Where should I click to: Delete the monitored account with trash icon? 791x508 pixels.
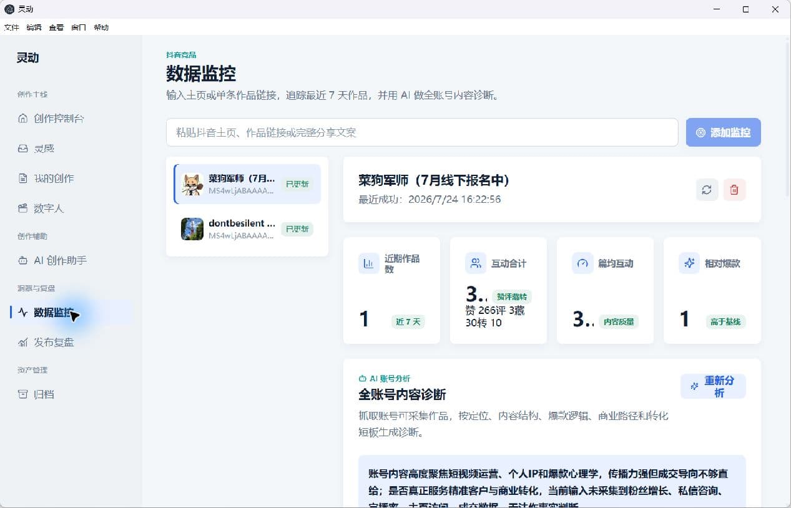pos(734,190)
